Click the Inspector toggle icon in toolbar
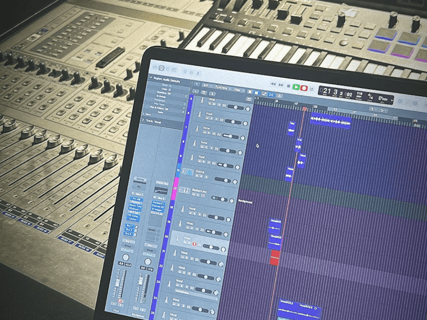 pos(161,68)
